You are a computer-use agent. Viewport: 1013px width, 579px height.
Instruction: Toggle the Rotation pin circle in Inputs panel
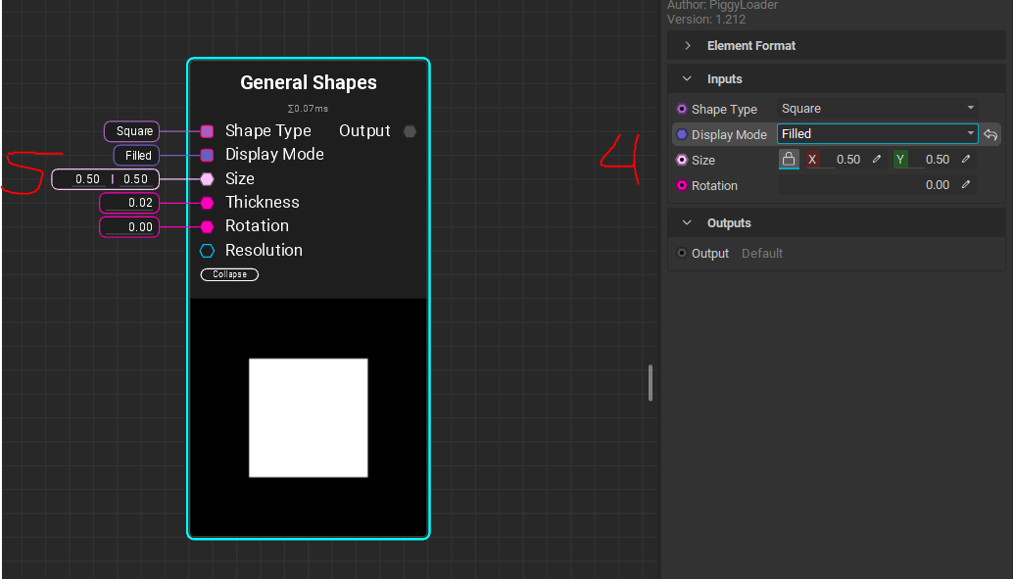(682, 185)
